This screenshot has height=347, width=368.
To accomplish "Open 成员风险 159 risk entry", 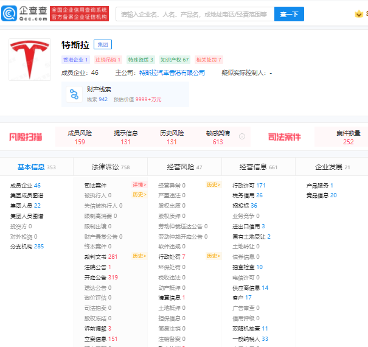I will tap(80, 137).
